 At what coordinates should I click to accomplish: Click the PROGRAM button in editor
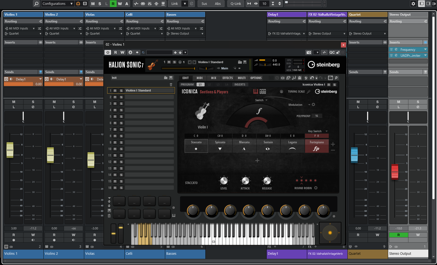tap(187, 84)
